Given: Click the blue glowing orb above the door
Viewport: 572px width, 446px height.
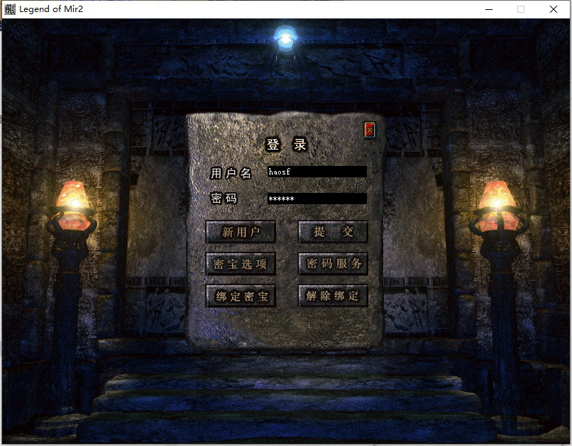Looking at the screenshot, I should coord(285,35).
